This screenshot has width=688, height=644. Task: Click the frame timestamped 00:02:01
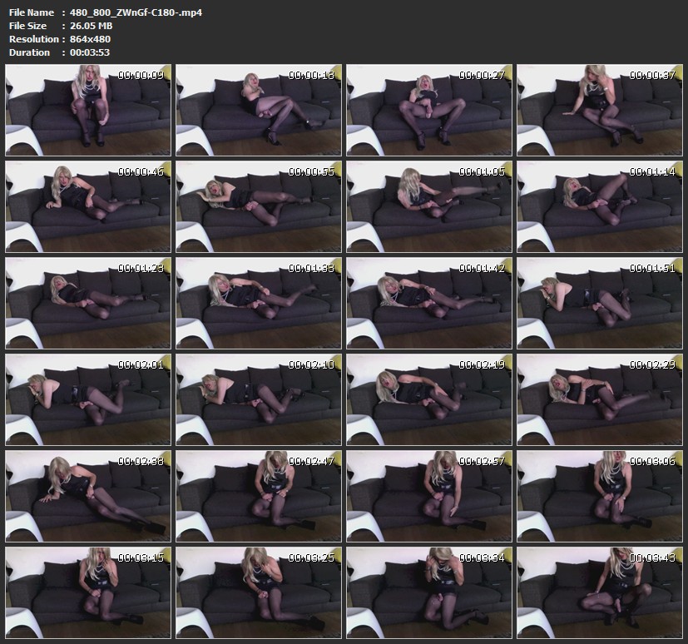coord(88,399)
